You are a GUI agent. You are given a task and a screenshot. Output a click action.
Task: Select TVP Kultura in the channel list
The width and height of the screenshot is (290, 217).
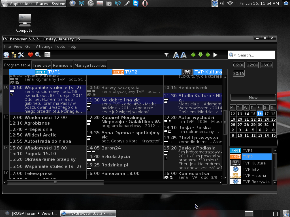251,163
